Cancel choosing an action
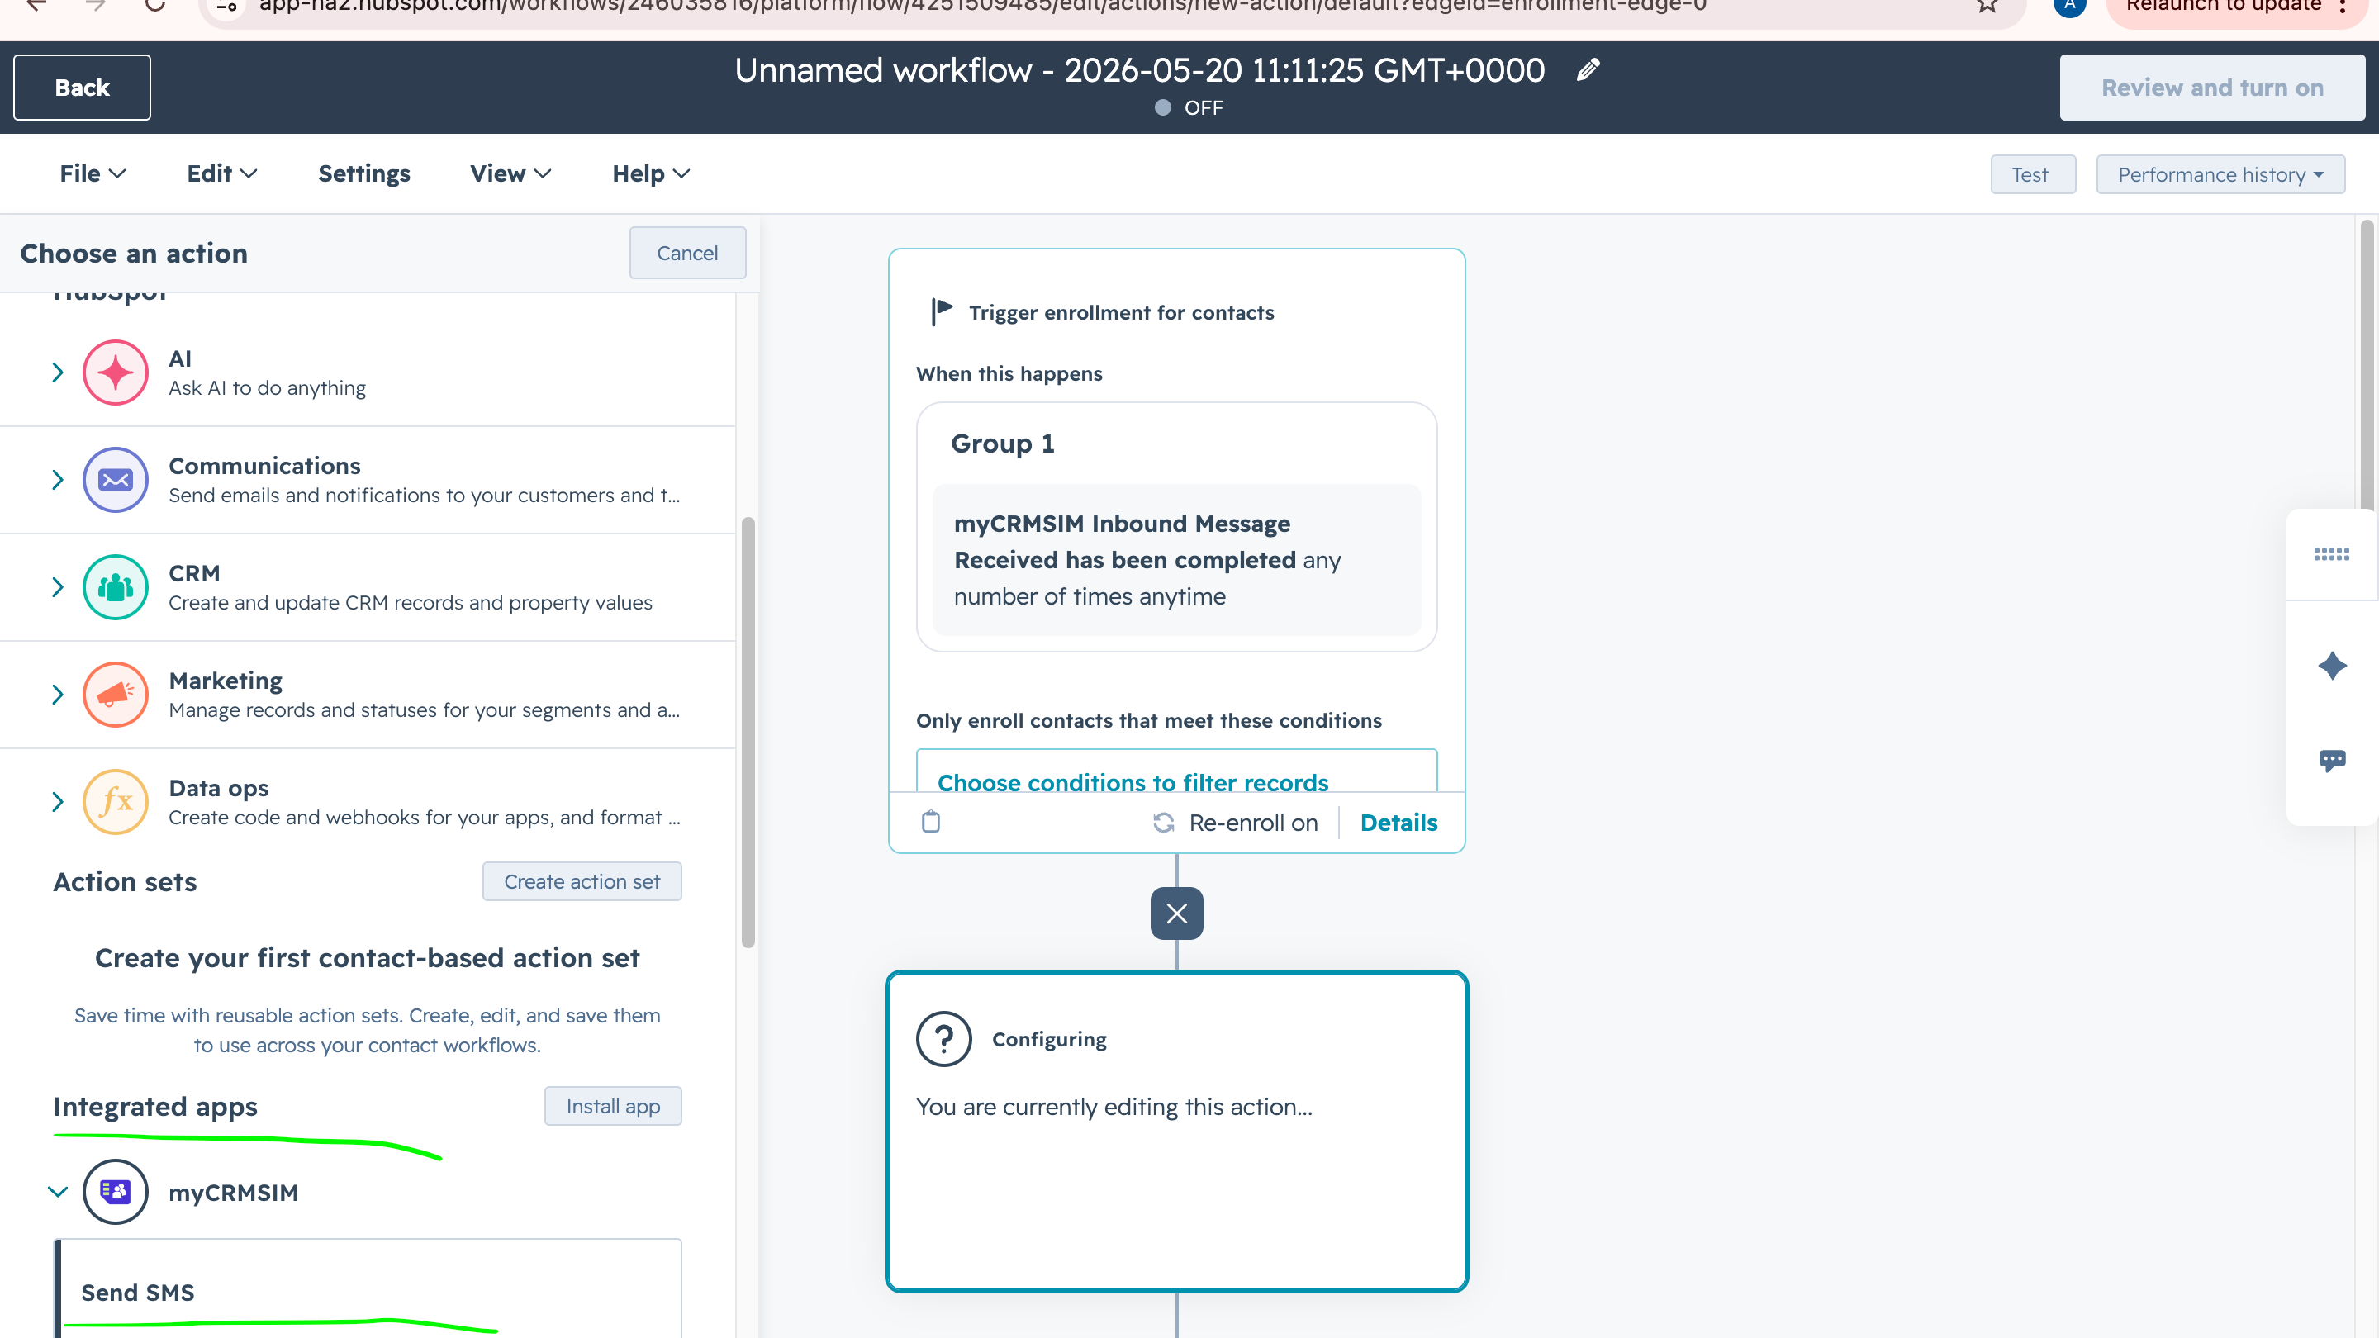 [x=687, y=253]
